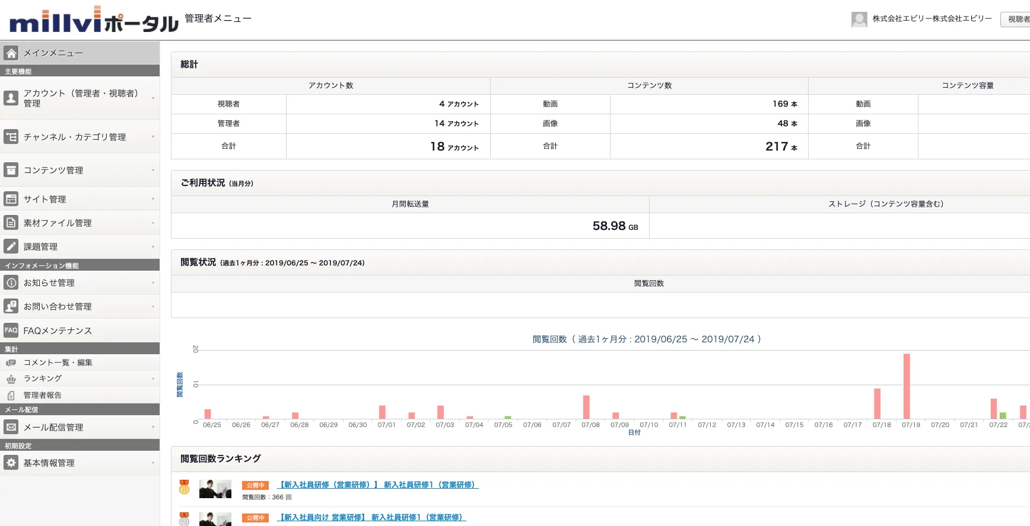
Task: Click the 素材ファイル管理 document icon
Action: pyautogui.click(x=11, y=223)
